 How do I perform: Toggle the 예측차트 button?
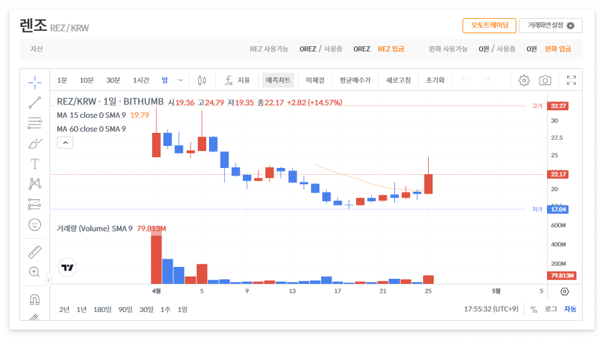tap(278, 80)
